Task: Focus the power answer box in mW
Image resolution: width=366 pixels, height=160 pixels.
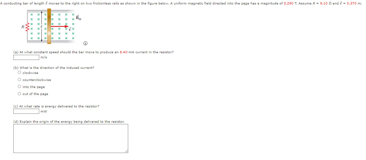Action: 26,111
